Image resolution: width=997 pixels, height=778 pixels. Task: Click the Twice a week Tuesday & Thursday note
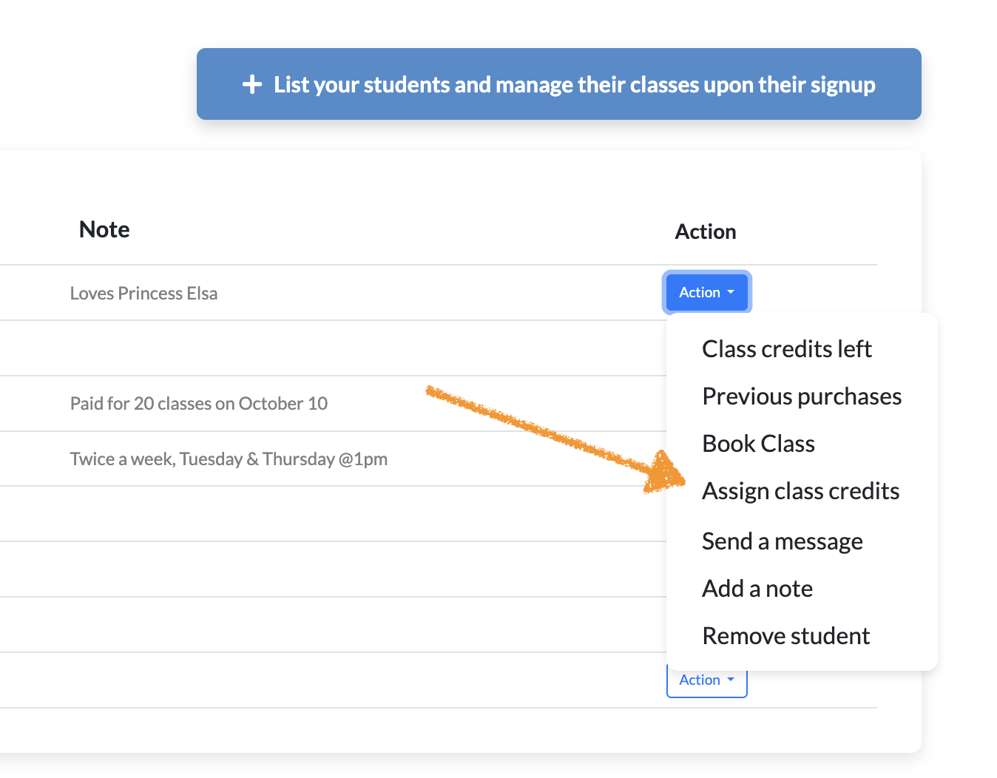[229, 459]
